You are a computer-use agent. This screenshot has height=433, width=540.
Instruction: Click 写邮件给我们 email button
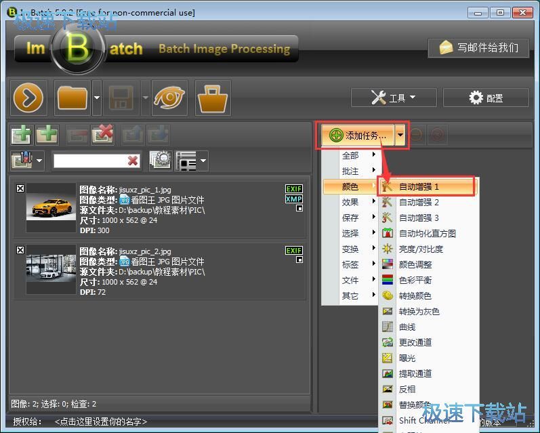(x=479, y=47)
